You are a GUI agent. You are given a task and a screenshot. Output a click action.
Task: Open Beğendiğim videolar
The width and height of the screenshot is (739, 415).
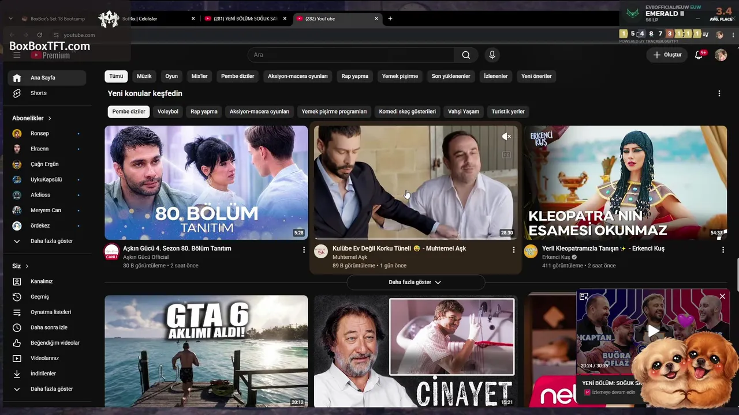[47, 343]
